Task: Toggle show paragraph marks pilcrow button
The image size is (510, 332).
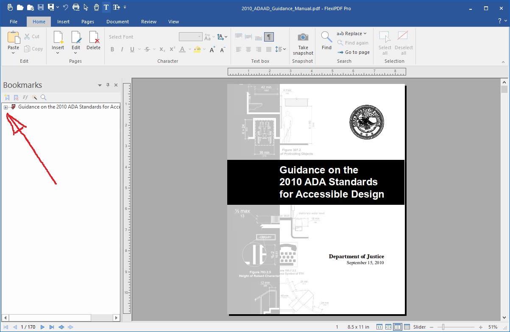Action: coord(269,37)
